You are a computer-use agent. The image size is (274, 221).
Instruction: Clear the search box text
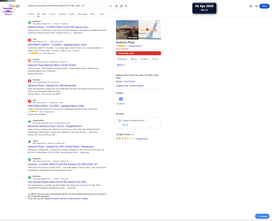coord(111,6)
